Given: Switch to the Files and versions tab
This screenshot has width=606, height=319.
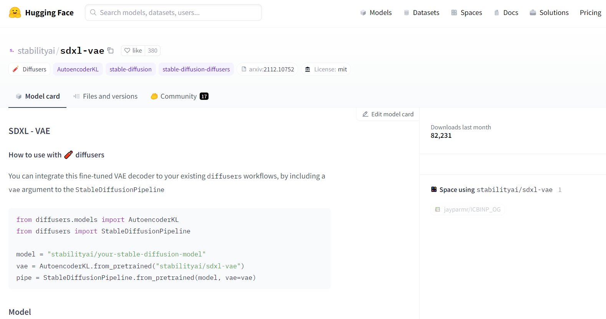Looking at the screenshot, I should (106, 96).
